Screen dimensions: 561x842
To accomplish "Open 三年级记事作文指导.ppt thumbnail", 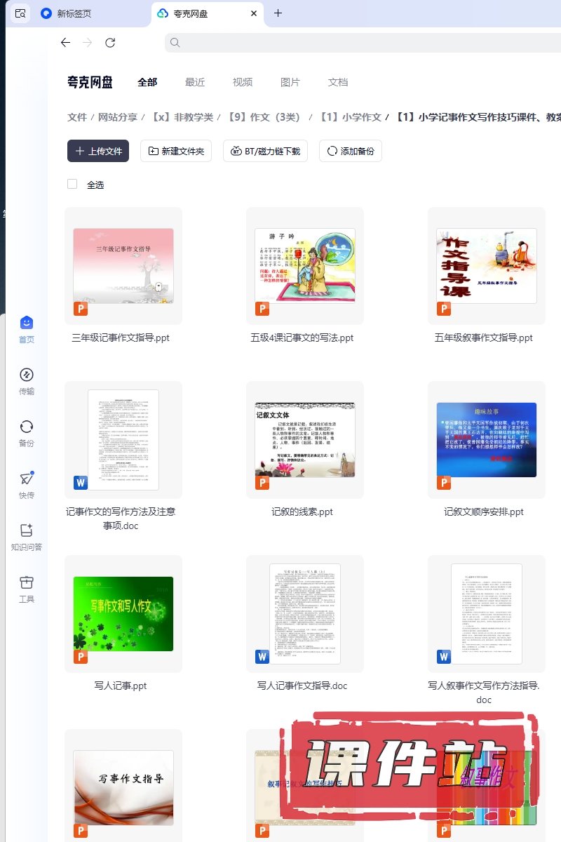I will [123, 266].
